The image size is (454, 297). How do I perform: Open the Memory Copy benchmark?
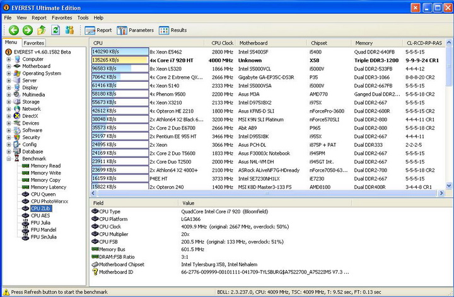click(45, 180)
